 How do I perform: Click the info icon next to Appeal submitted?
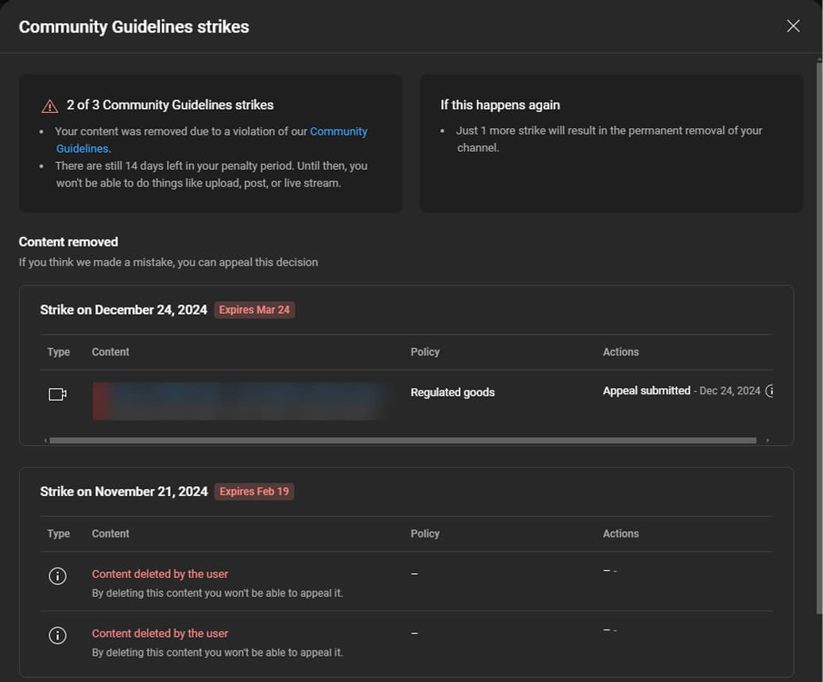[770, 390]
